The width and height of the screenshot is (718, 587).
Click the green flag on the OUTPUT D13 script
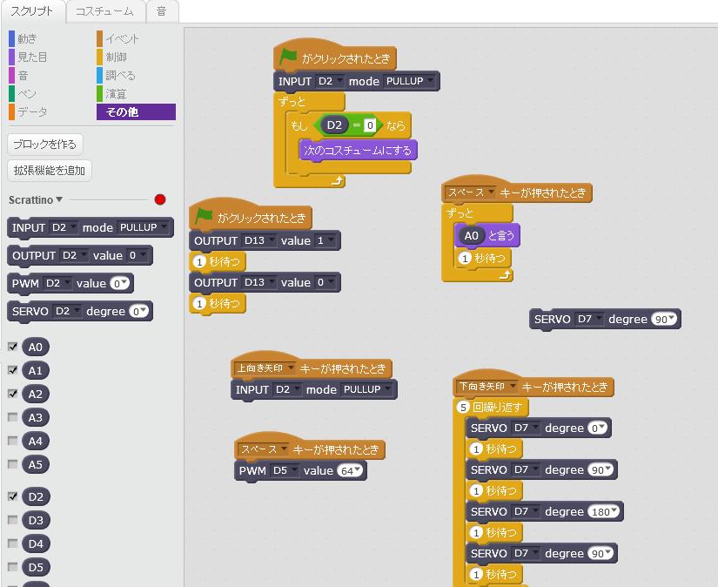point(205,216)
